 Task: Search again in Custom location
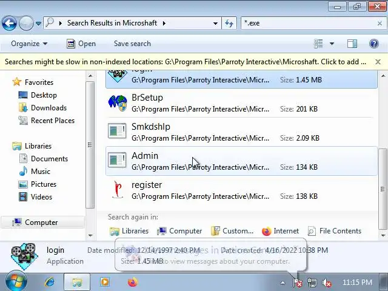click(232, 231)
